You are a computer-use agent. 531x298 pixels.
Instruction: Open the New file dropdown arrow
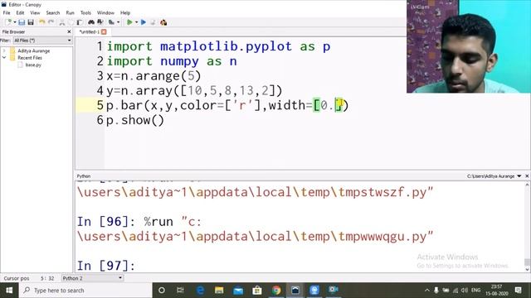(15, 22)
